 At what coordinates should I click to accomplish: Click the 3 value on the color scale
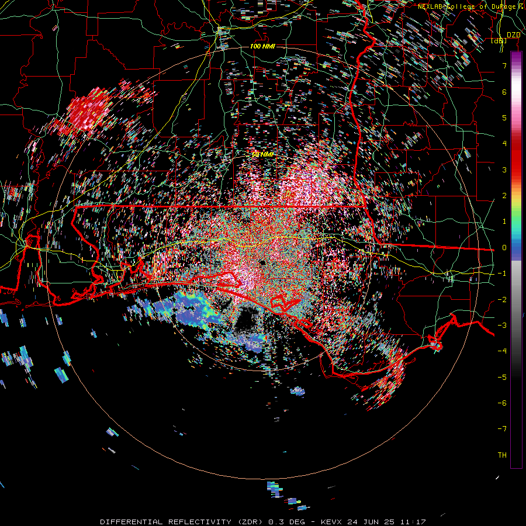pos(504,169)
